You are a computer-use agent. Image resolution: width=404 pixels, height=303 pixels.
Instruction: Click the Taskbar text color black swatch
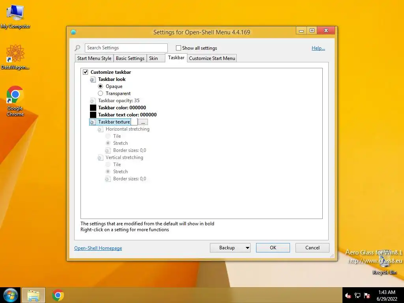coord(93,115)
